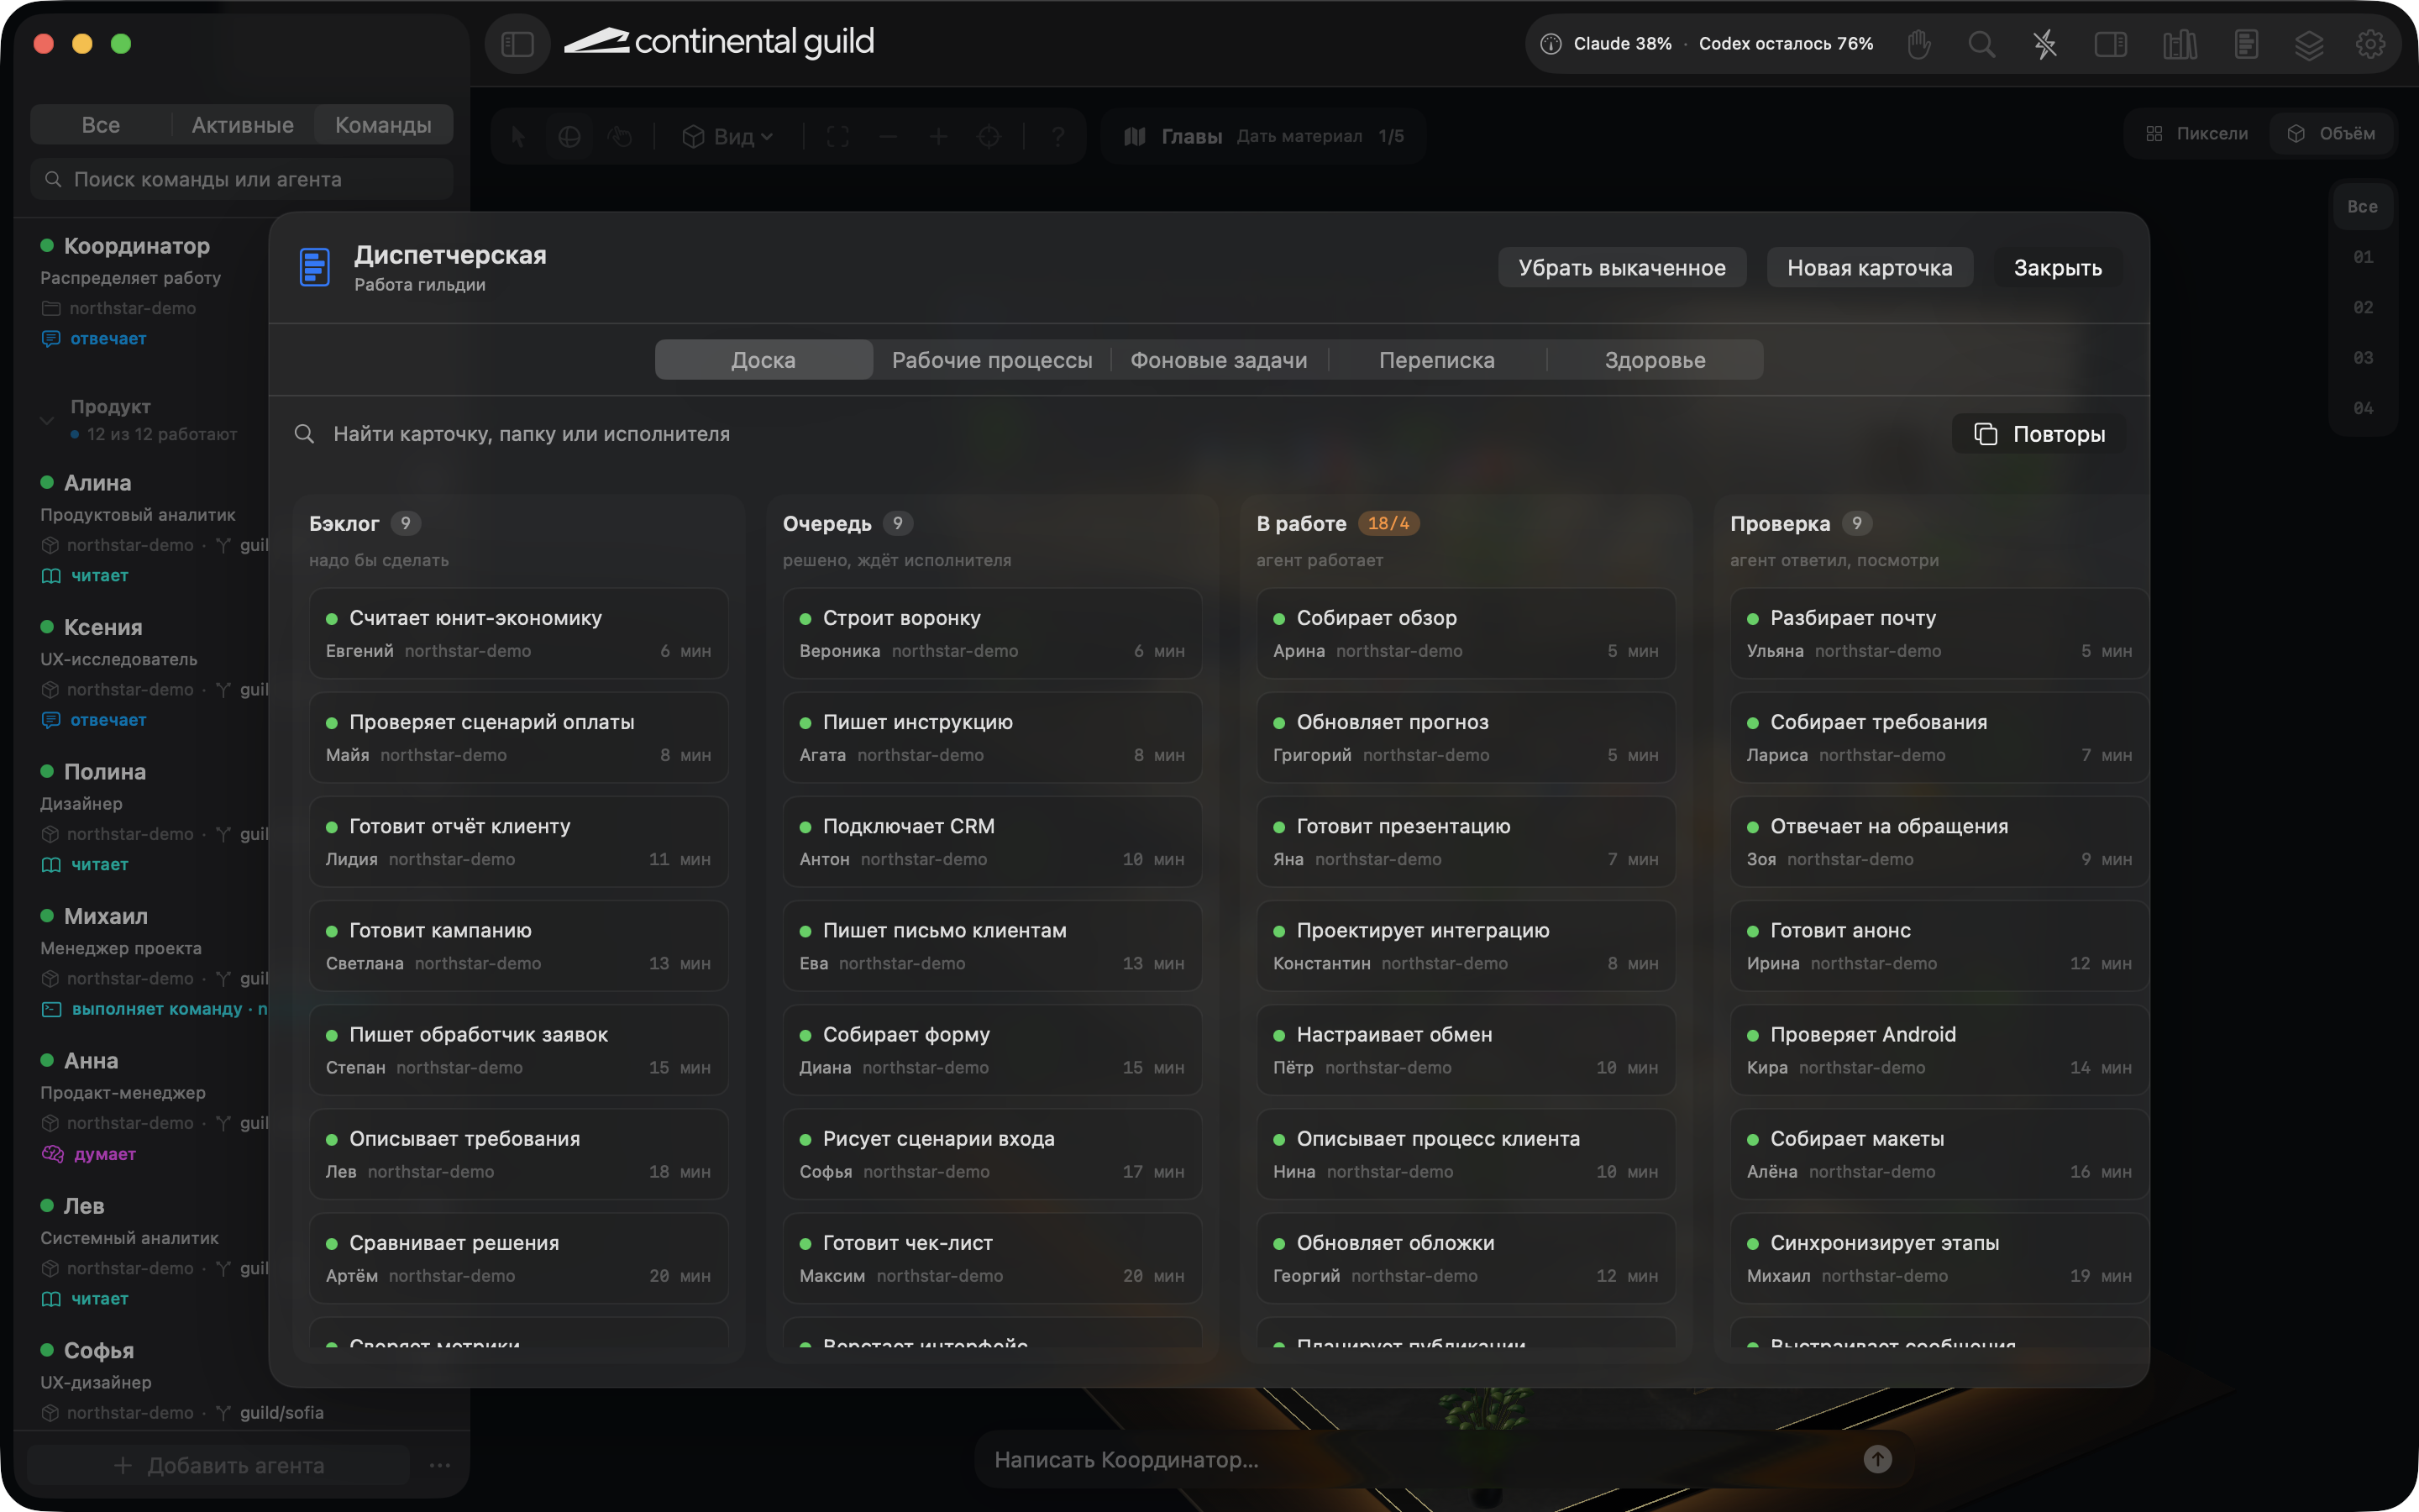Open the Фоновые задачи tab
Screen dimensions: 2419x1512
pyautogui.click(x=1219, y=360)
